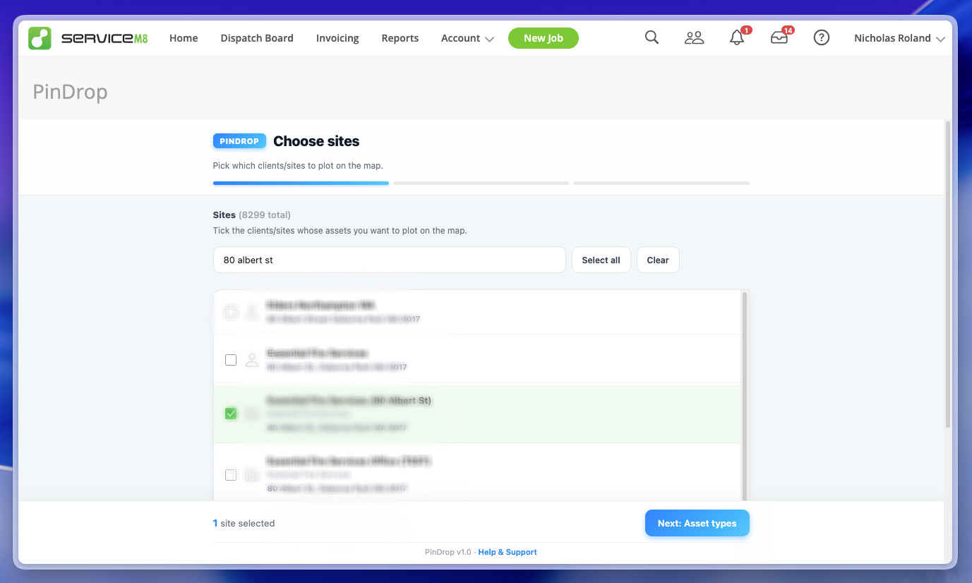Open the search magnifier icon
This screenshot has width=972, height=583.
point(652,38)
